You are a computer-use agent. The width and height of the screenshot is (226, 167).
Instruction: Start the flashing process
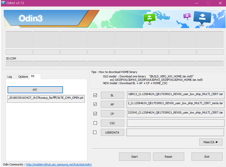coord(135,157)
